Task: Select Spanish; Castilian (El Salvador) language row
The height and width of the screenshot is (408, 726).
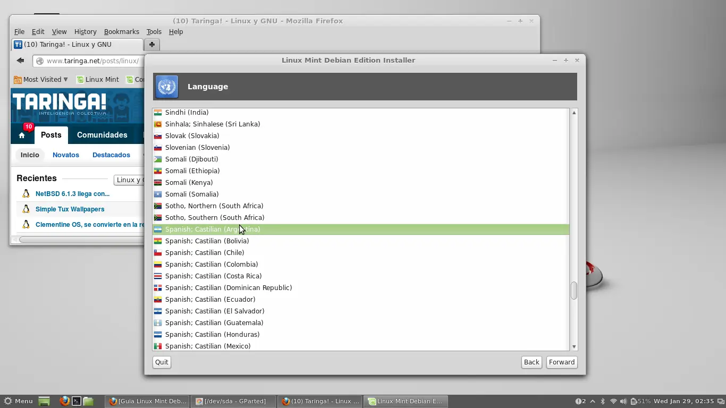Action: coord(361,311)
